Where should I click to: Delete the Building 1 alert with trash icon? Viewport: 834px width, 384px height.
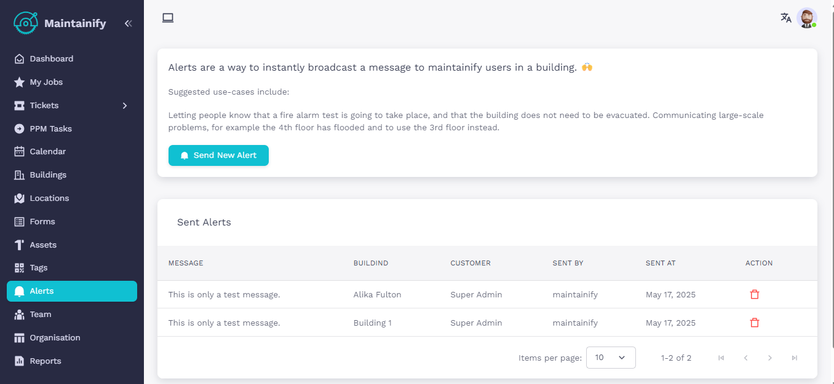[x=755, y=323]
